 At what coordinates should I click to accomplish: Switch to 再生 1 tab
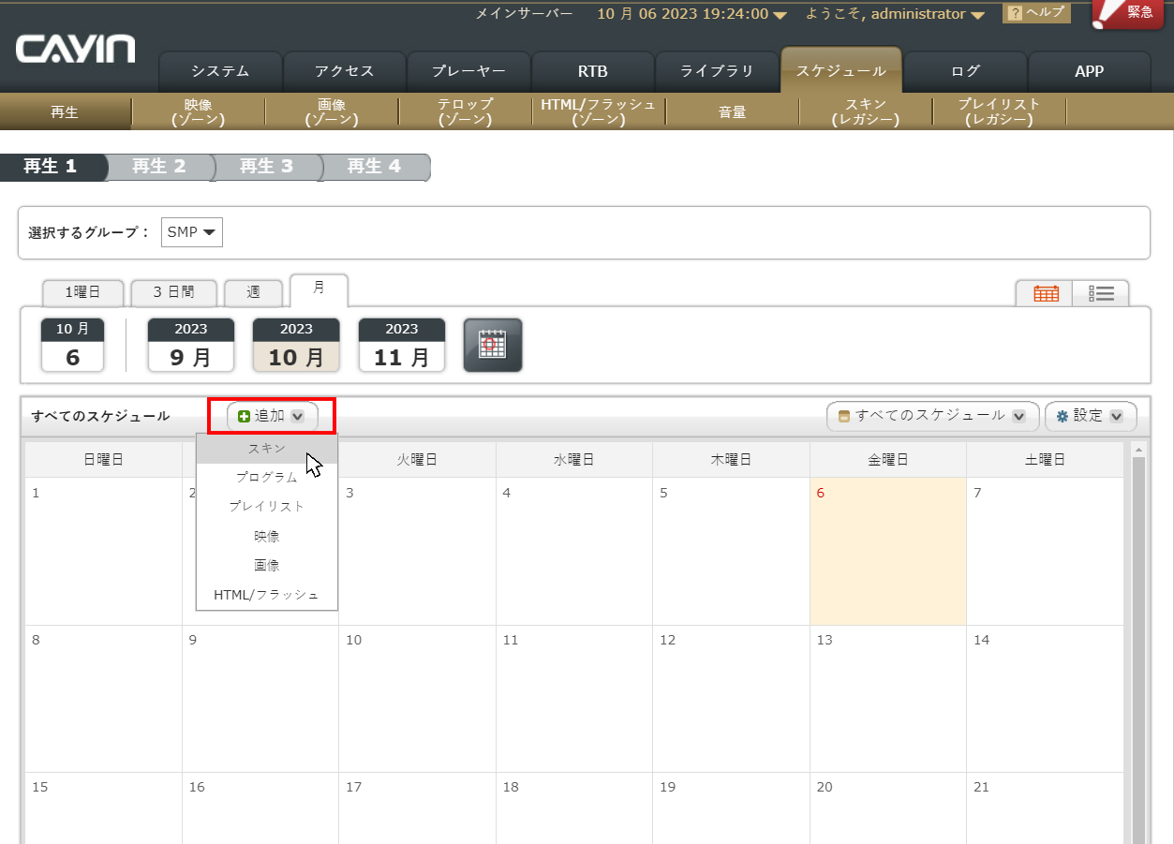(x=52, y=167)
